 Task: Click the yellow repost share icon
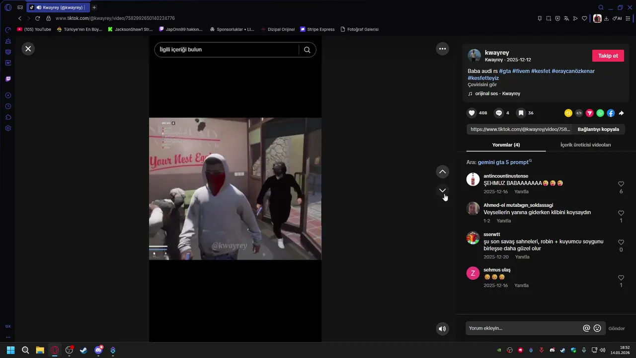coord(568,113)
